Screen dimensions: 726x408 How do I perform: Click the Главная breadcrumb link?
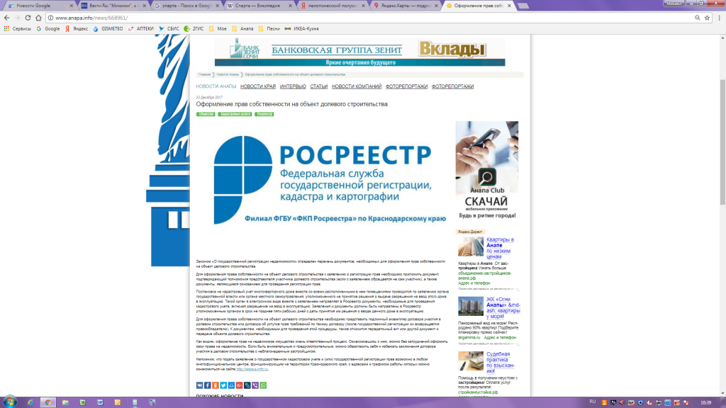pos(204,74)
